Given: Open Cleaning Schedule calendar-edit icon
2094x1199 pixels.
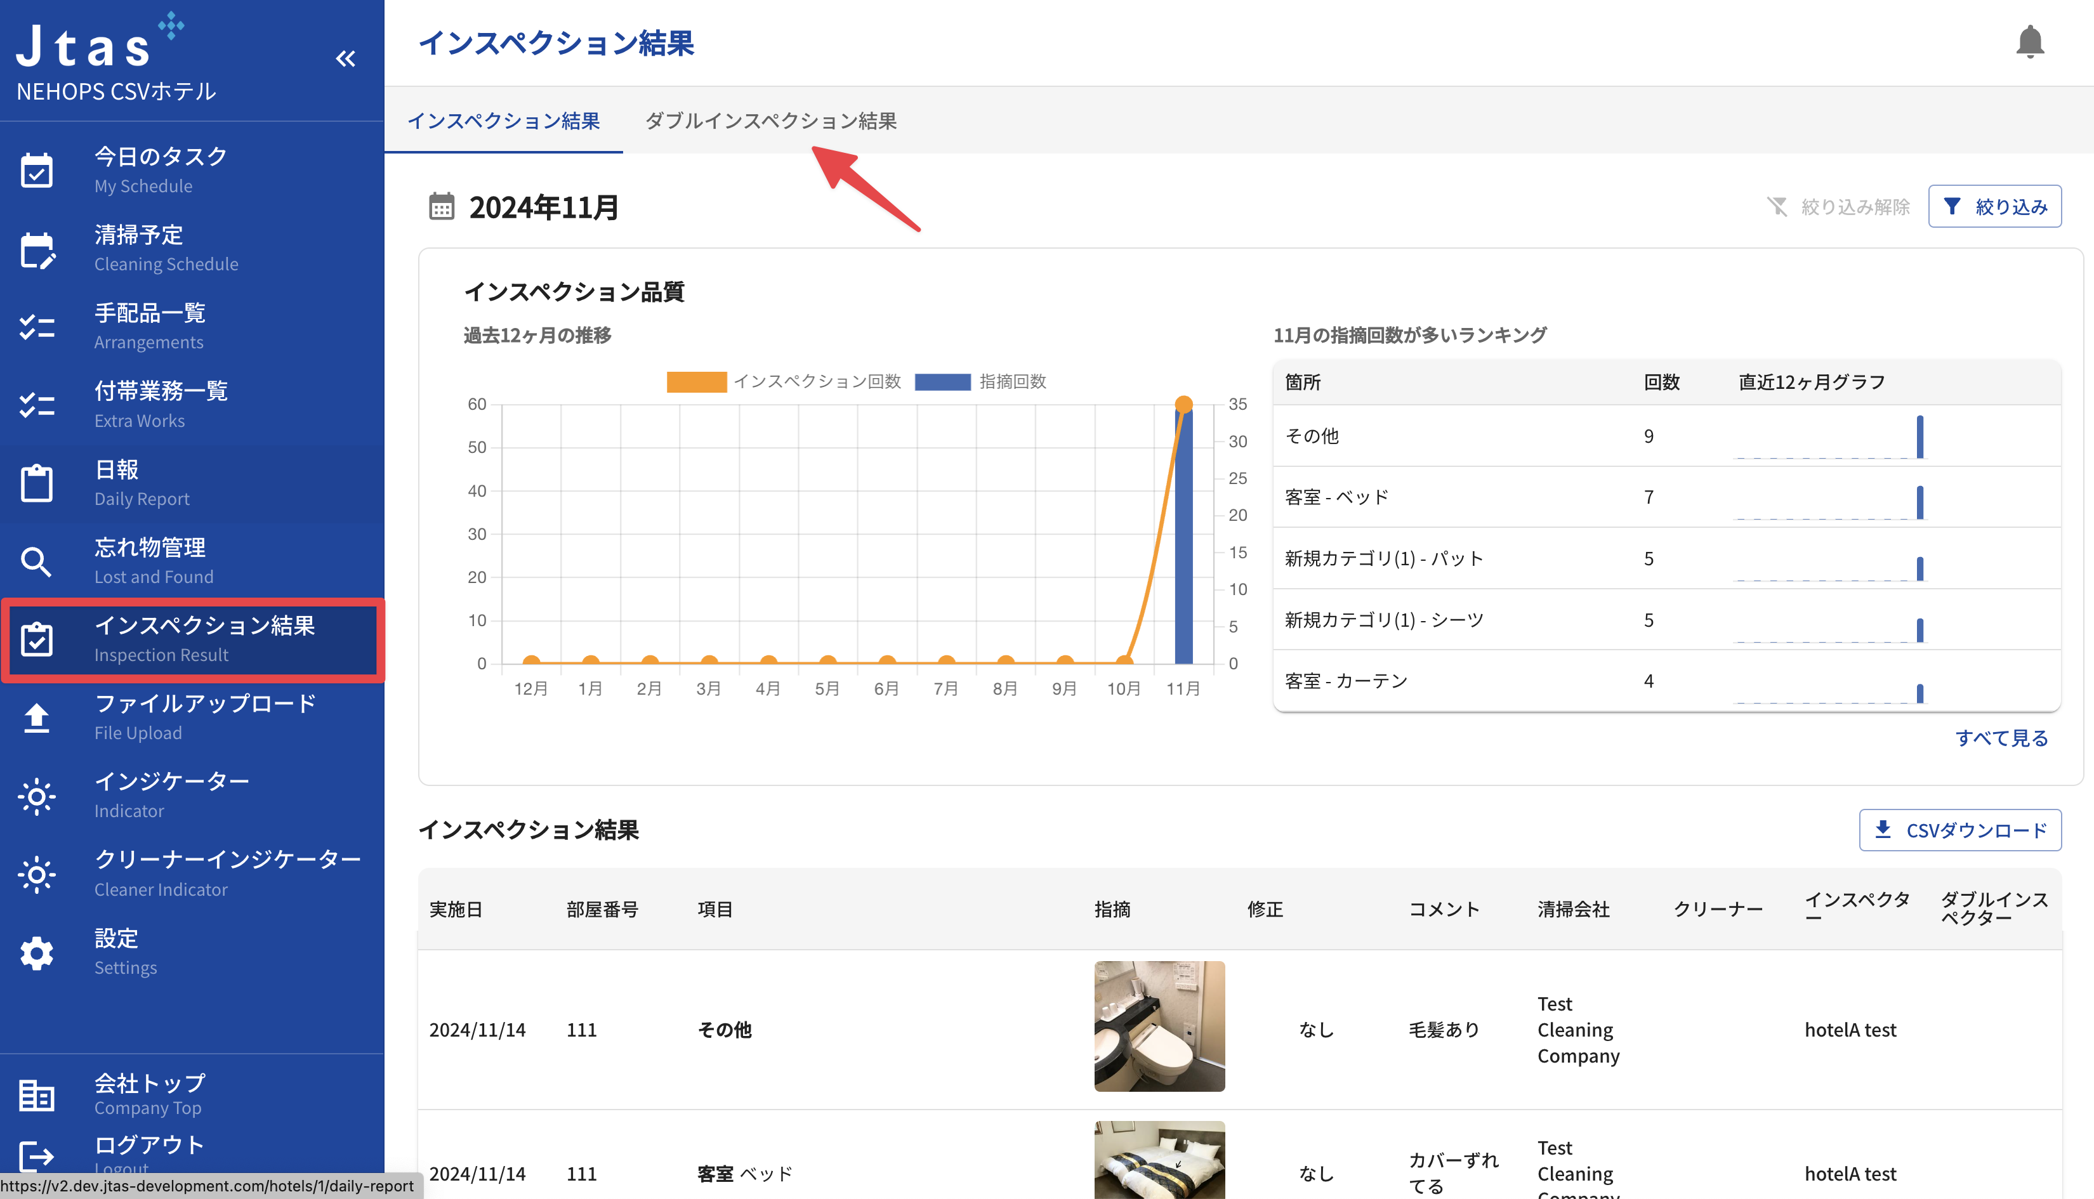Looking at the screenshot, I should [x=37, y=249].
